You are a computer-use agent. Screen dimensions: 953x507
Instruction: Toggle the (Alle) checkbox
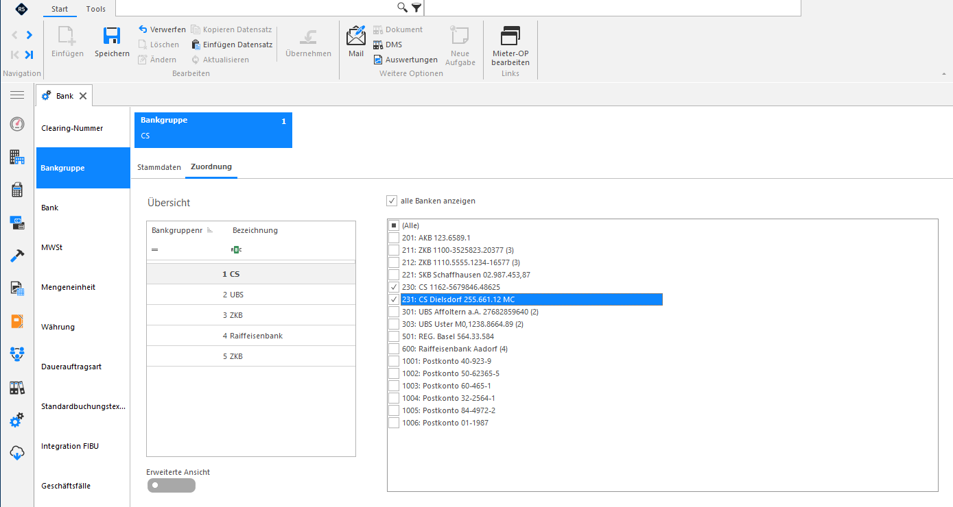point(394,225)
